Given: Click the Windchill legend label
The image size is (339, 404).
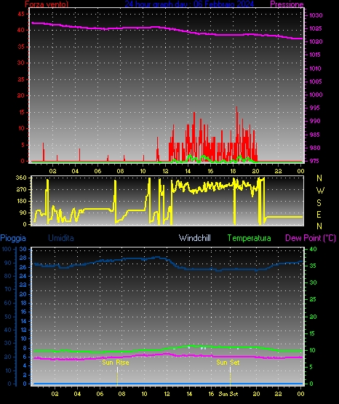Looking at the screenshot, I should point(195,238).
